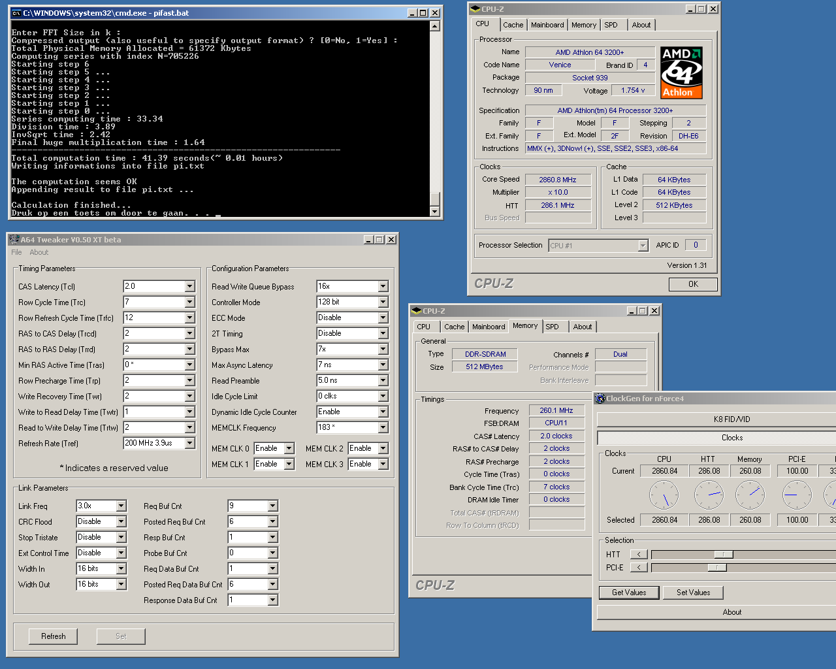Open the SPD tab in CPU-Z Memory window
The height and width of the screenshot is (669, 836).
tap(552, 327)
